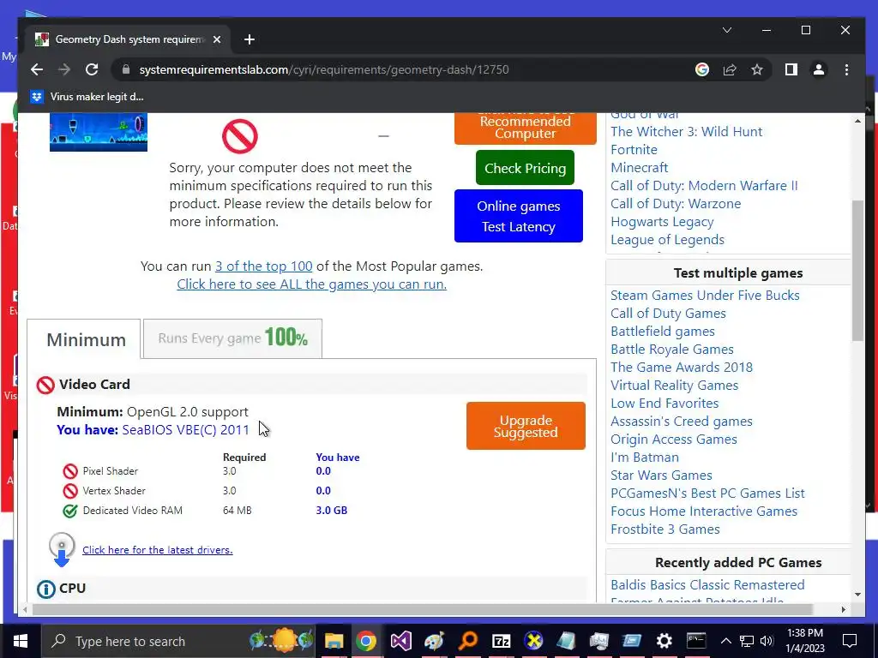Select the Geometry Dash system requirements tab
This screenshot has height=658, width=878.
[x=129, y=39]
